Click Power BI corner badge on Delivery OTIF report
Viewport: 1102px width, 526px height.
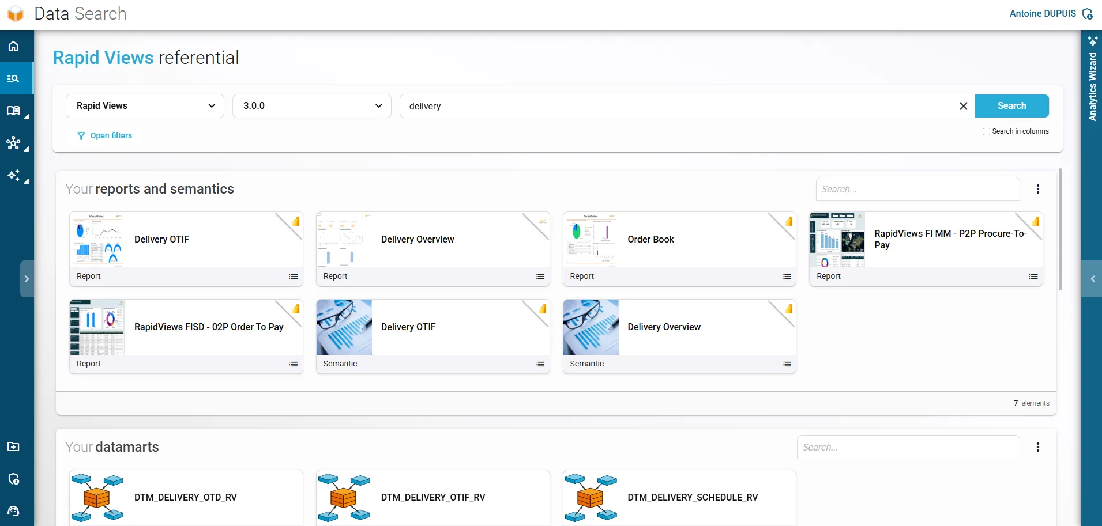(296, 221)
